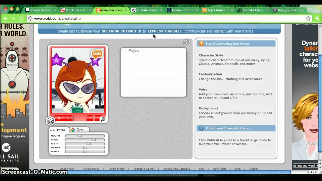Bookmark page with the star icon
Image resolution: width=322 pixels, height=181 pixels.
[308, 18]
